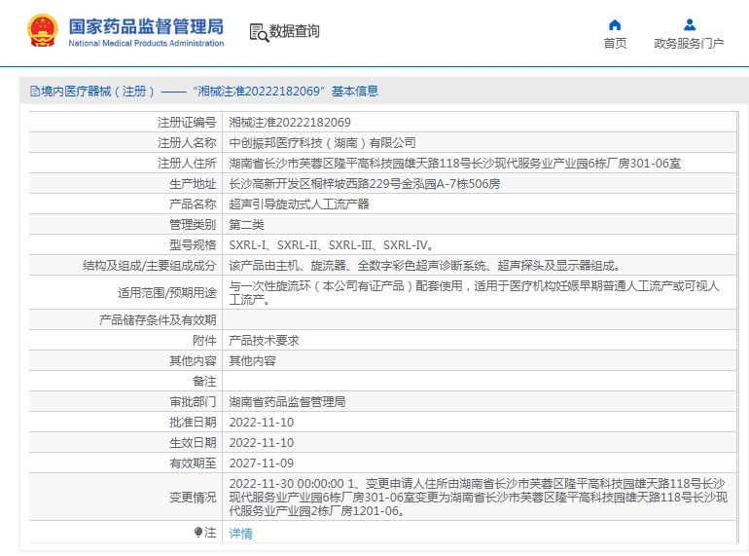Viewport: 749px width, 556px height.
Task: Click the 注册人名称 label
Action: point(187,143)
